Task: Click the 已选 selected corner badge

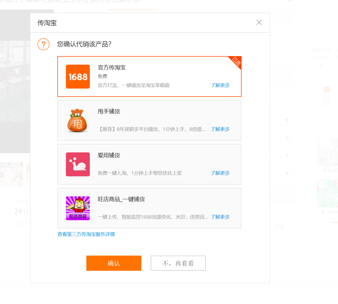Action: [x=236, y=61]
